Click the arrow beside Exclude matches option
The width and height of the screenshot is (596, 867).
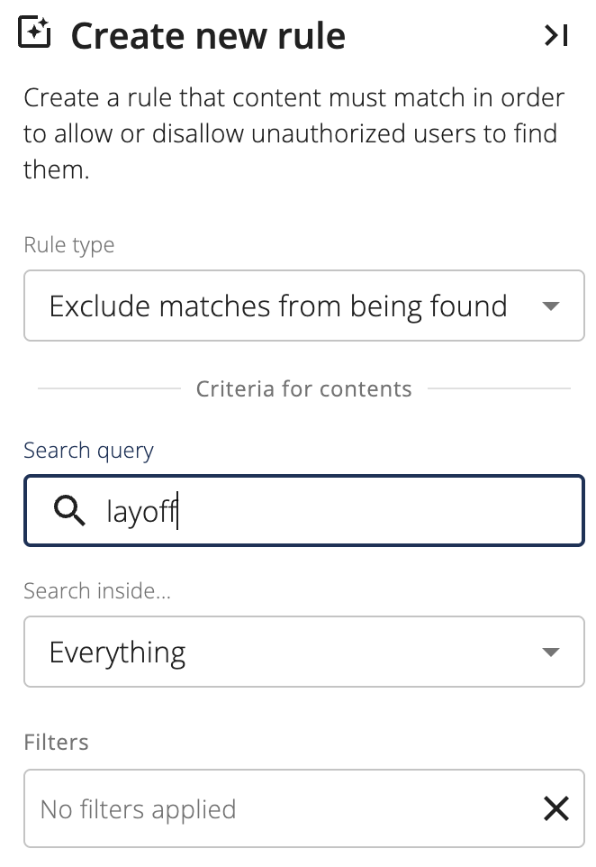coord(551,306)
